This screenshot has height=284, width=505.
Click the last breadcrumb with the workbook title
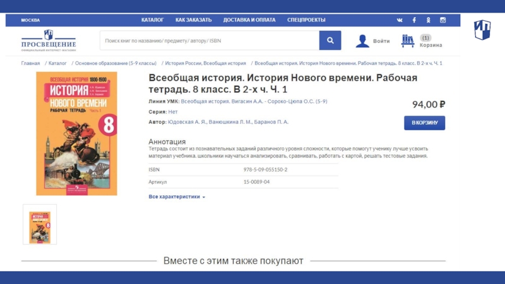(x=348, y=63)
